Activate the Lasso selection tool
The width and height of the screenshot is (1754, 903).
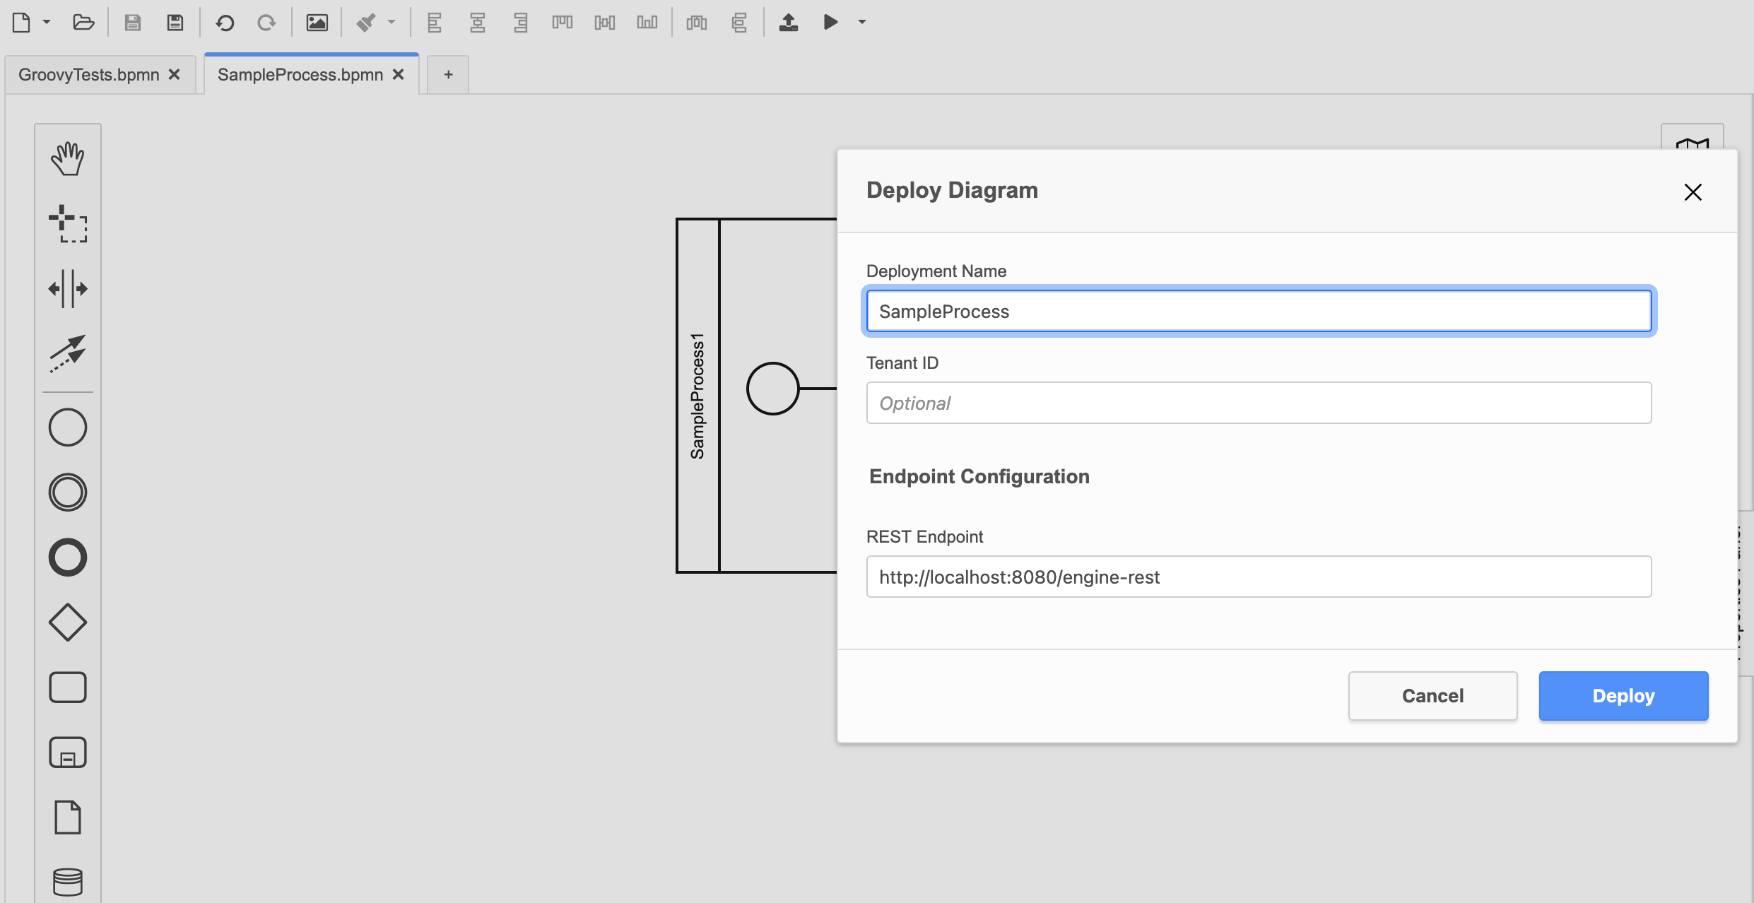pos(67,223)
